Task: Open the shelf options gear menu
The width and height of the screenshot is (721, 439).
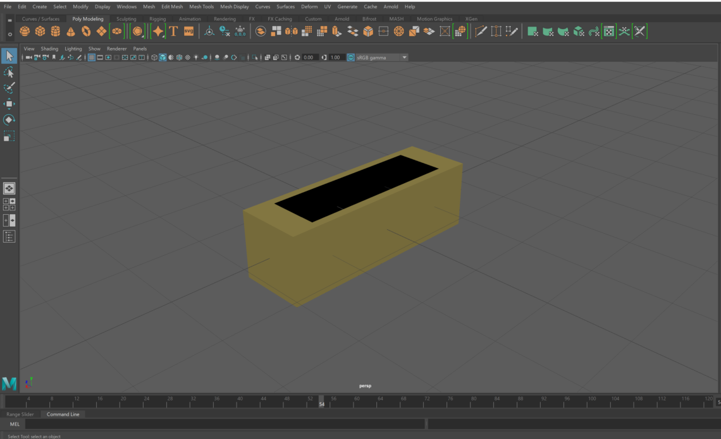Action: pos(9,35)
